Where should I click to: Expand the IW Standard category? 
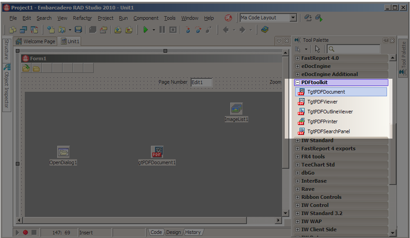pyautogui.click(x=297, y=141)
